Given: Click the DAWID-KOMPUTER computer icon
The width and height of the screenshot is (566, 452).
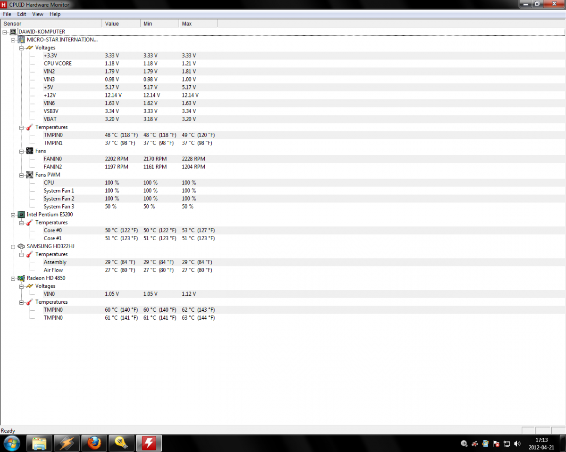Looking at the screenshot, I should (13, 32).
